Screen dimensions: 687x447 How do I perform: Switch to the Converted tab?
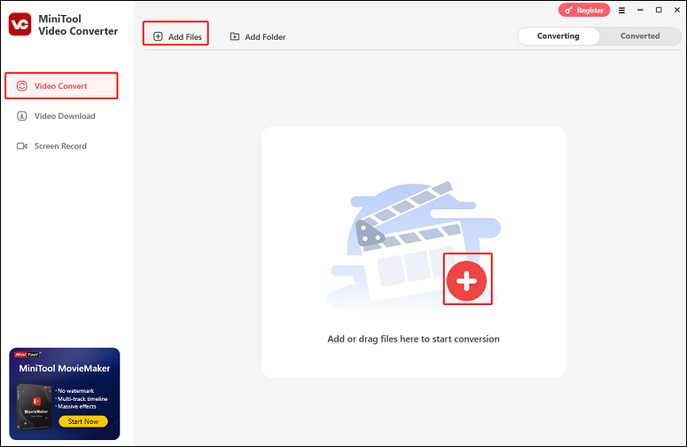click(x=640, y=36)
